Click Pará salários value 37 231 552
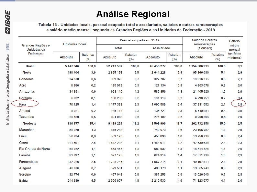Viewport: 257px width, 192px height. (x=201, y=104)
